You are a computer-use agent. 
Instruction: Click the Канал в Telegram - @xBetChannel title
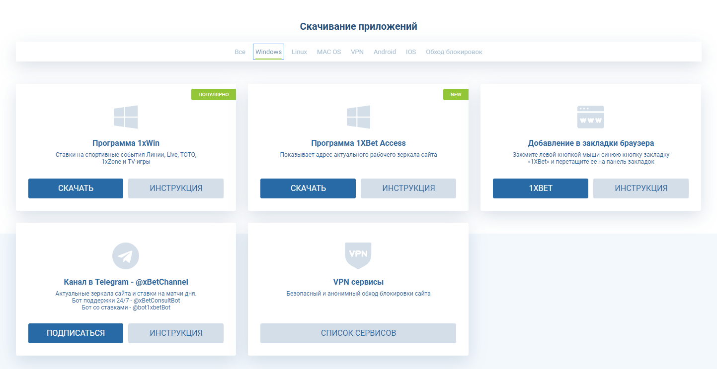126,282
